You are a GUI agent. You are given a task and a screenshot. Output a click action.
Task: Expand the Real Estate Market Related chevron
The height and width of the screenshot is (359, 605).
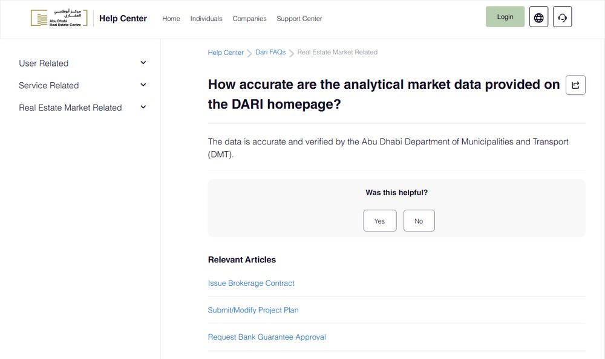(x=143, y=107)
